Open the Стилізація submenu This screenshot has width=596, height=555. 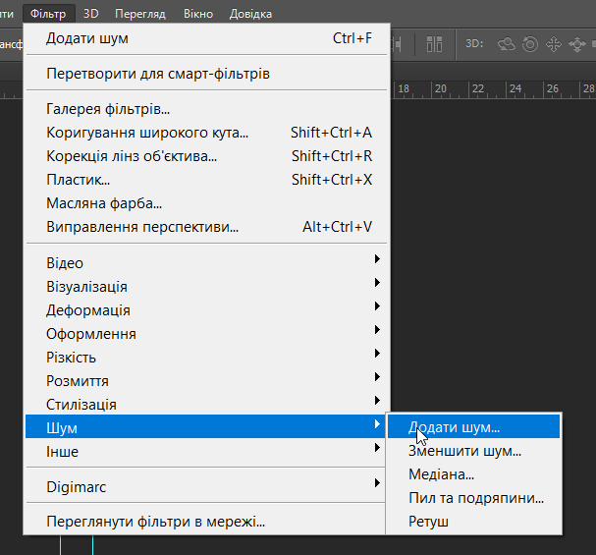point(208,405)
